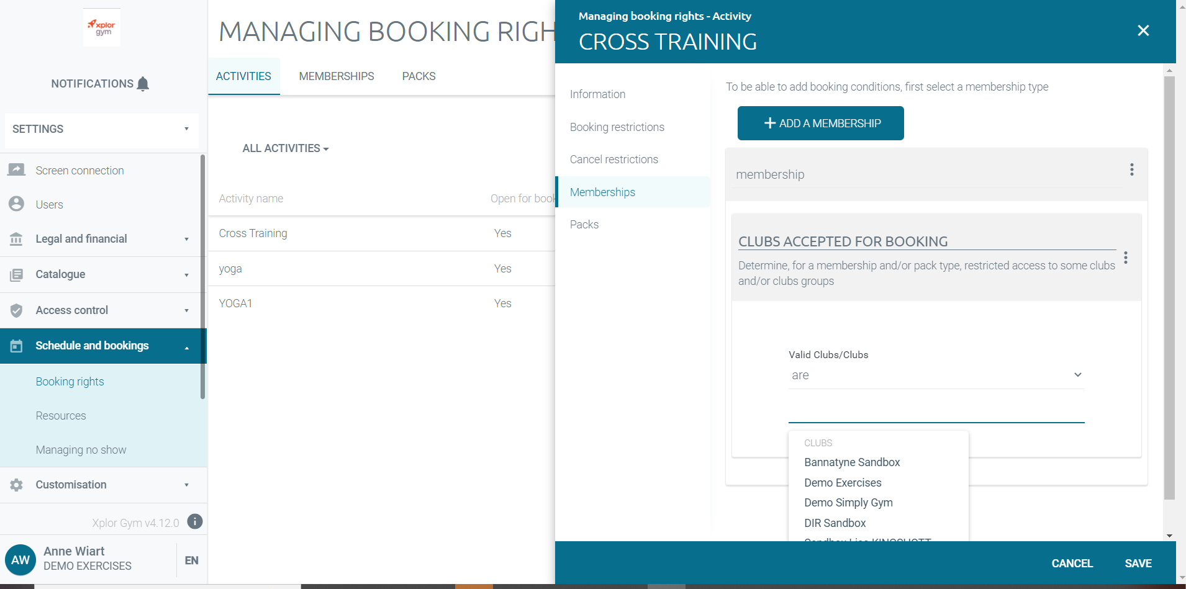Select Bannatyne Sandbox club option
The height and width of the screenshot is (589, 1186).
click(x=852, y=462)
